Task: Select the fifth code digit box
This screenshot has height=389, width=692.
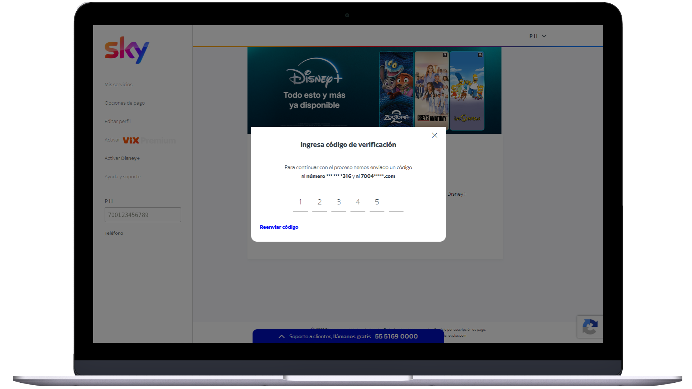Action: click(x=377, y=203)
